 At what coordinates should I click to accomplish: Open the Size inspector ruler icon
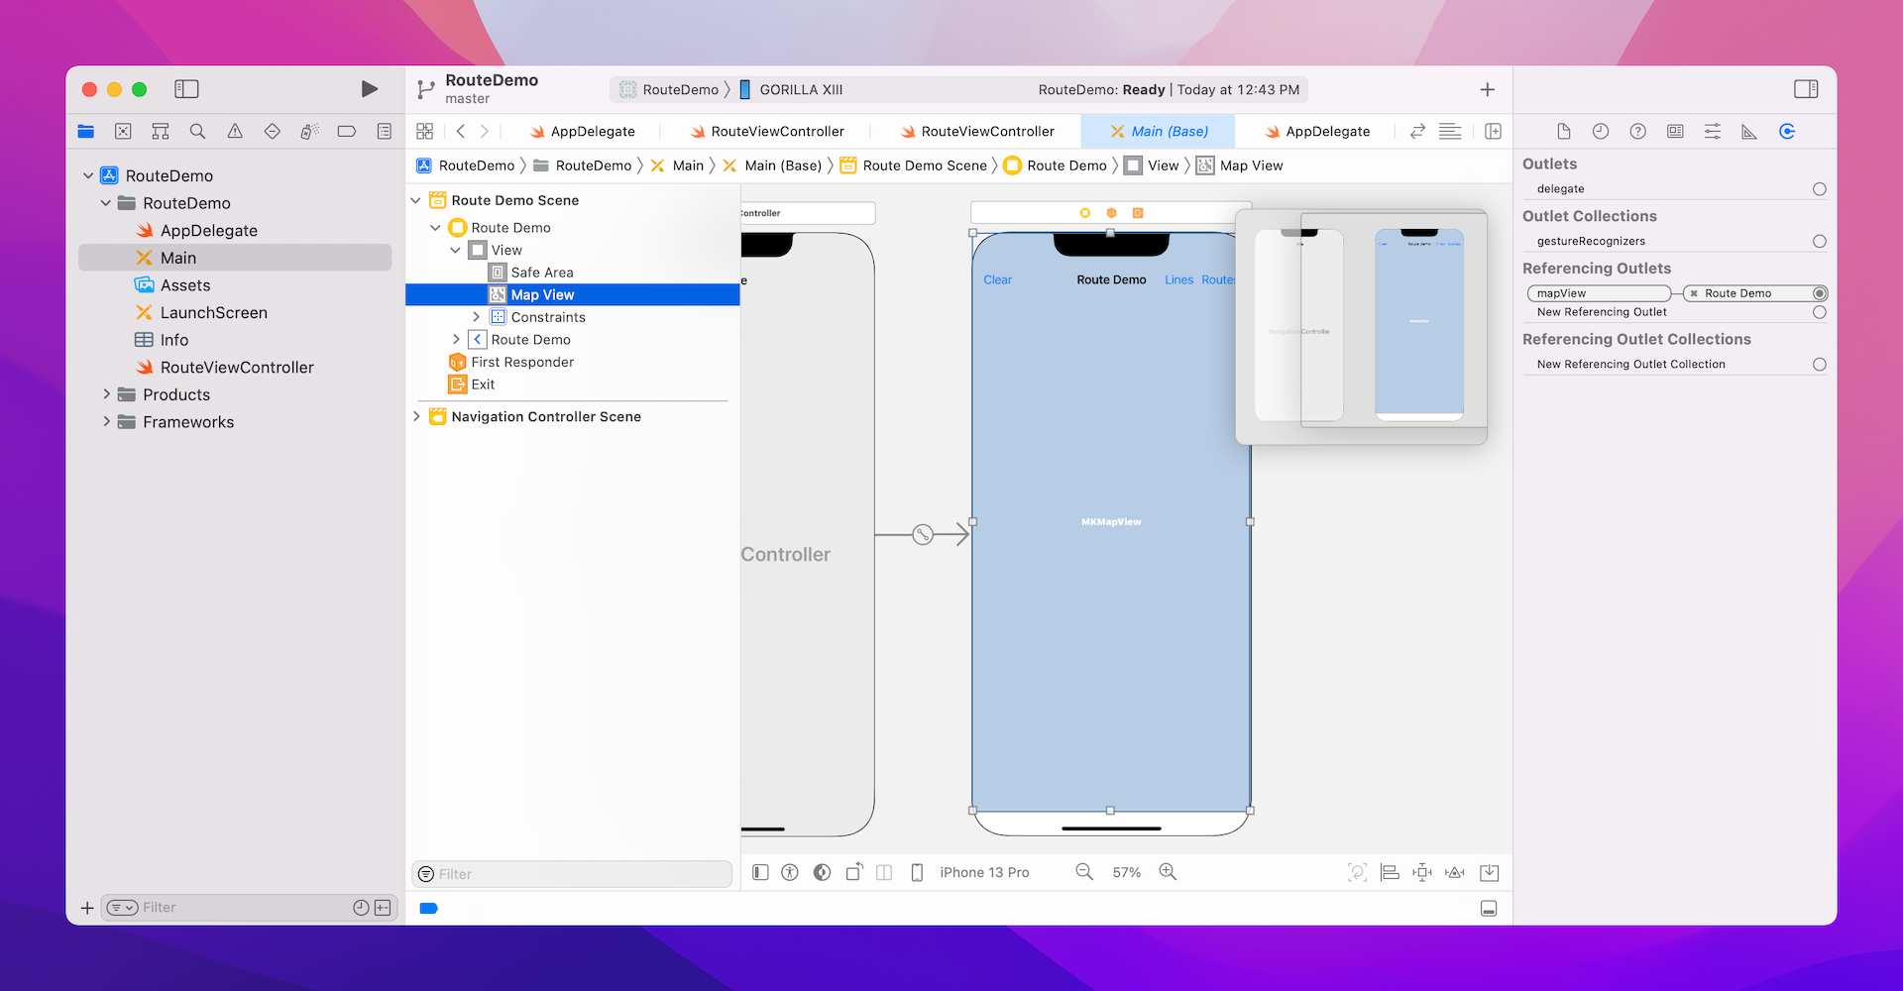pyautogui.click(x=1749, y=132)
